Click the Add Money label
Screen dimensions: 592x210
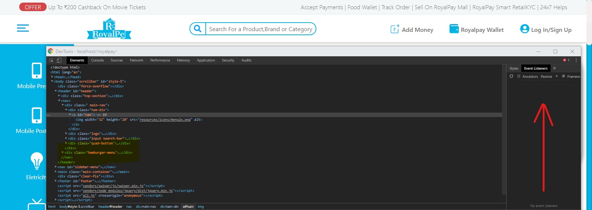pyautogui.click(x=417, y=30)
